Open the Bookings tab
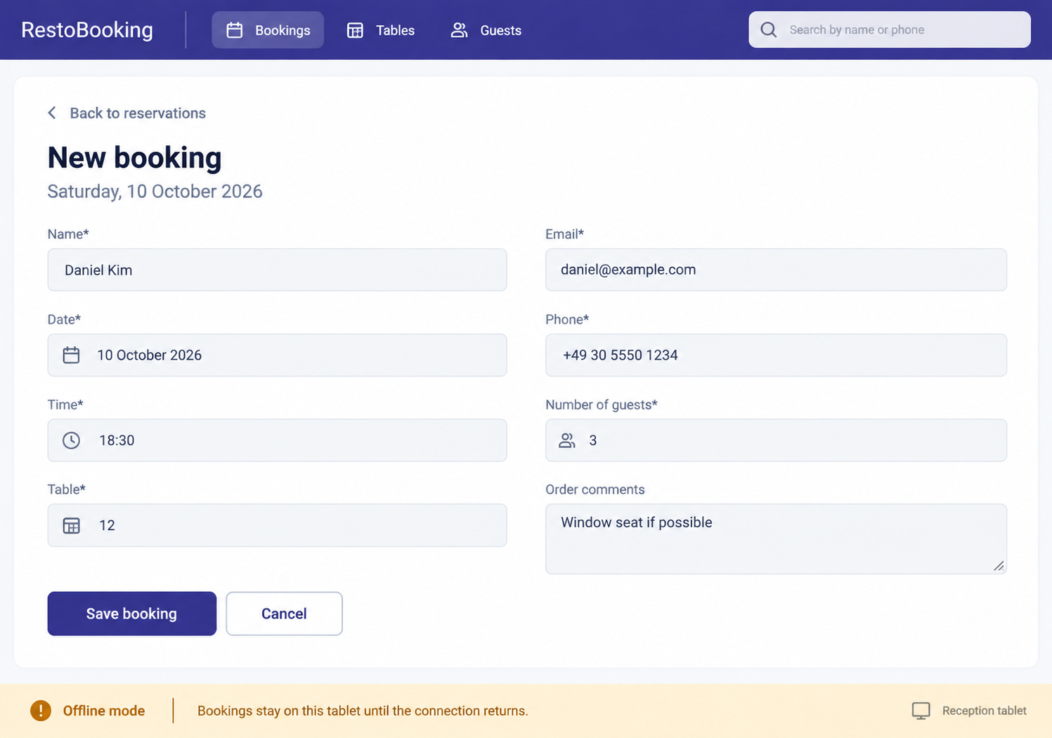 268,30
